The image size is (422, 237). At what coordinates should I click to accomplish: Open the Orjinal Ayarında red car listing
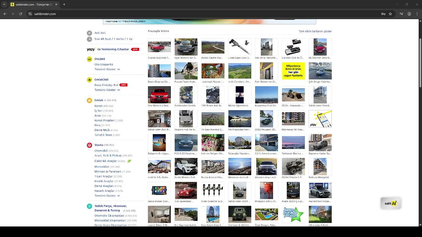click(x=159, y=47)
